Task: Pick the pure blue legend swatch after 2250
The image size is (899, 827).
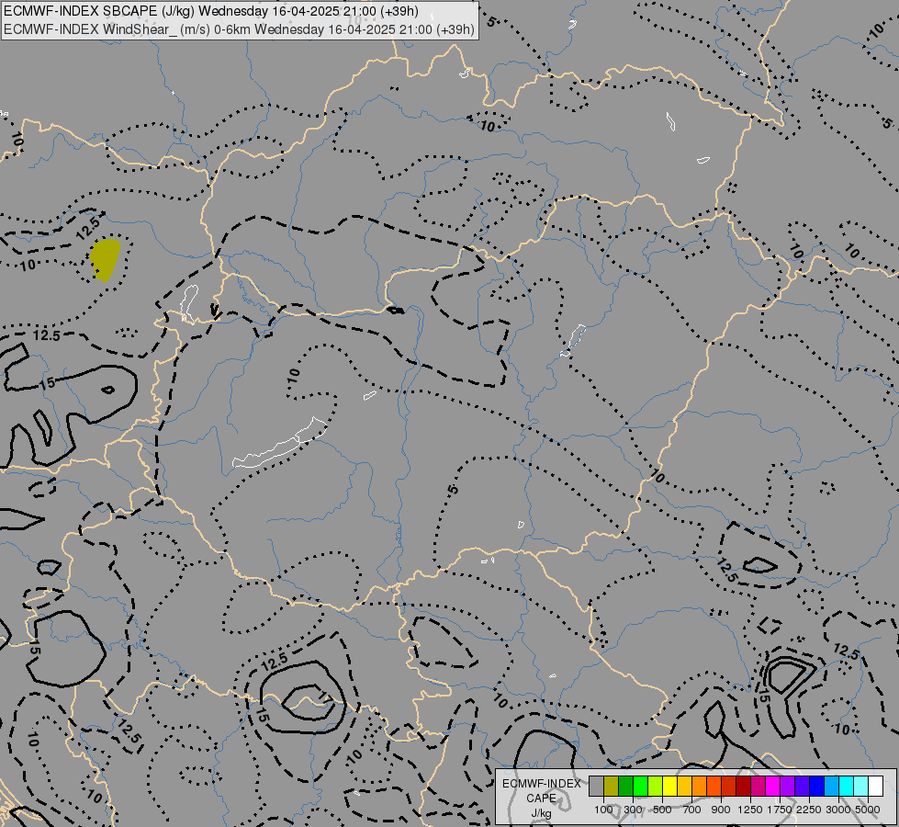Action: [x=817, y=786]
